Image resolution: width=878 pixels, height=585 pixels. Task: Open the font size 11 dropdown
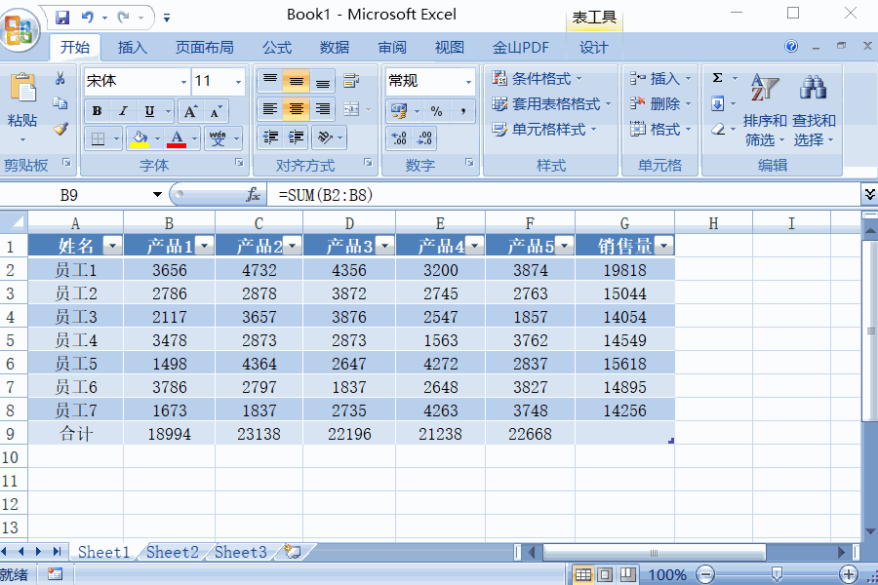pyautogui.click(x=239, y=82)
